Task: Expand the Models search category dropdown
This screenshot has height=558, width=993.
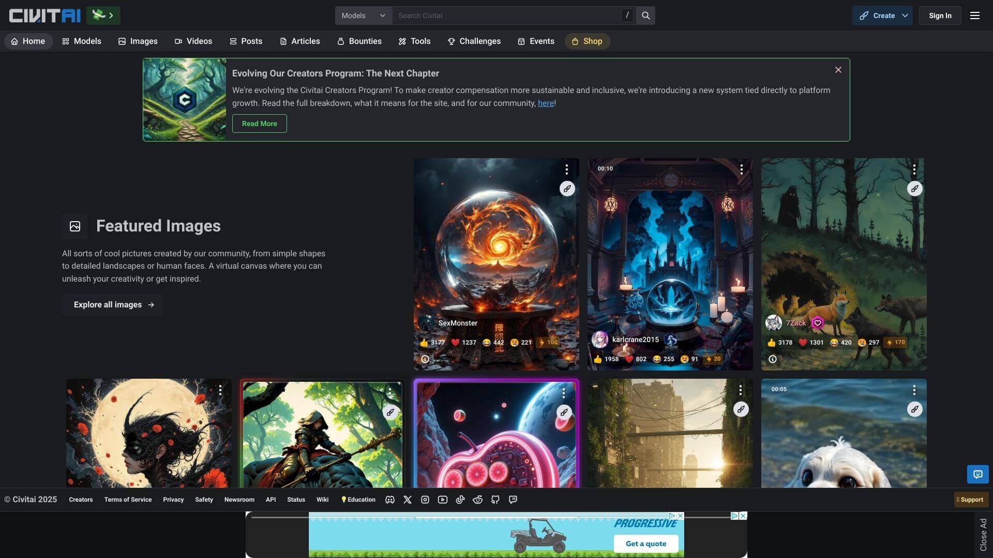Action: (x=363, y=16)
